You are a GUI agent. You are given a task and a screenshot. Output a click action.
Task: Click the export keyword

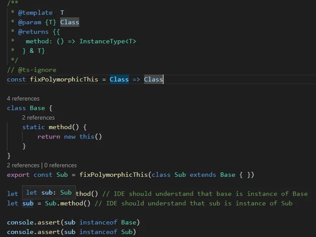18,175
